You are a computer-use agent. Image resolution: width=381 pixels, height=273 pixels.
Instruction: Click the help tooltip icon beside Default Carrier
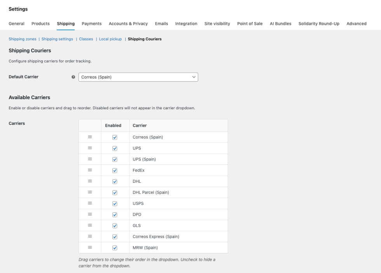pos(73,77)
